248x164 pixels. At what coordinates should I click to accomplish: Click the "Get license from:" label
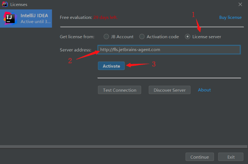[x=77, y=37]
